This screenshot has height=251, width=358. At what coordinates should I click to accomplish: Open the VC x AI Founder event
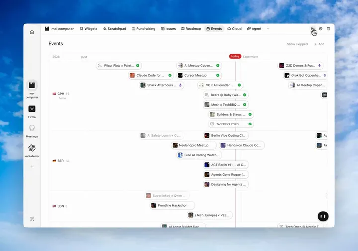tap(220, 85)
